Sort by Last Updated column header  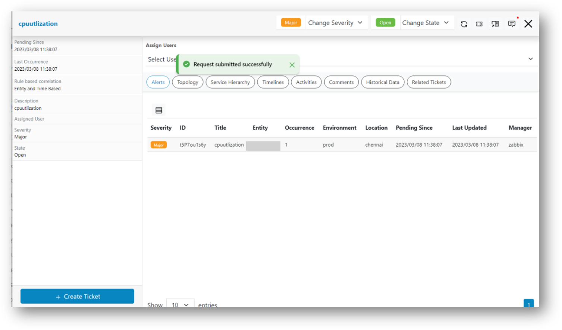tap(469, 128)
